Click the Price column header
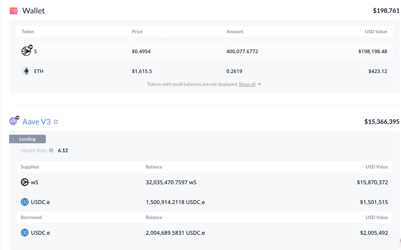401x250 pixels. pyautogui.click(x=137, y=31)
